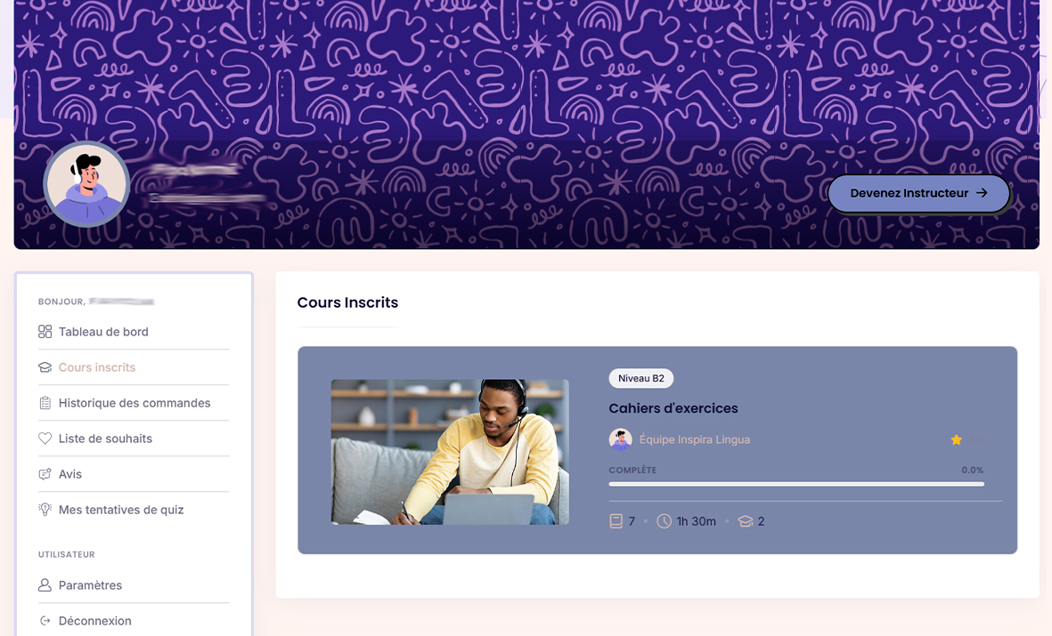Open the Cahiers d'exercices course title
The width and height of the screenshot is (1052, 636).
pyautogui.click(x=673, y=408)
